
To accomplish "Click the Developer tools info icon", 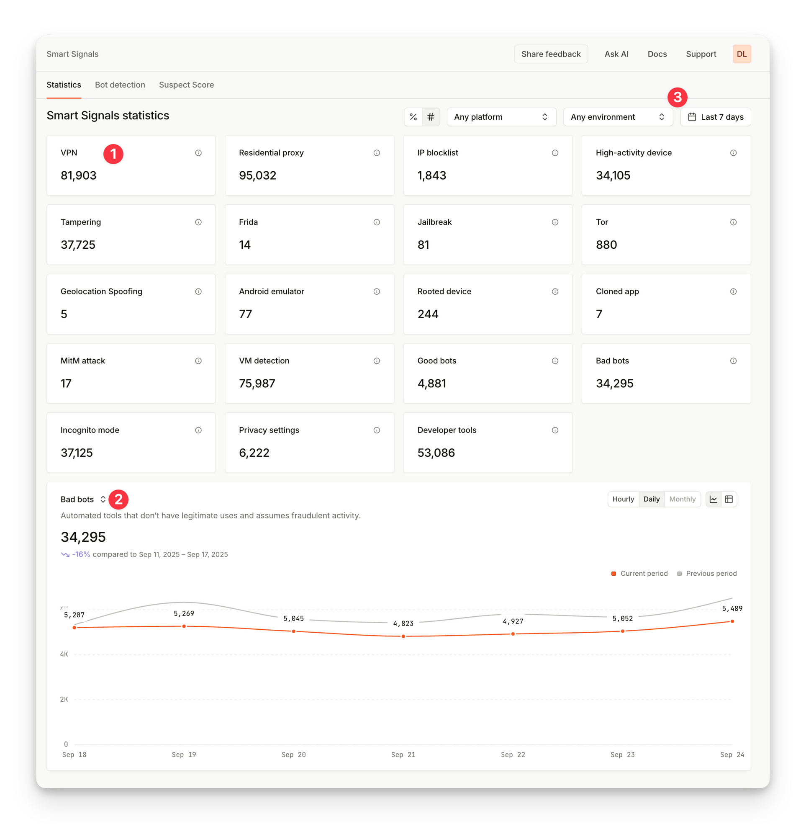I will (x=554, y=430).
